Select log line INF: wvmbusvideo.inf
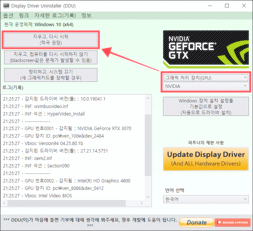The height and width of the screenshot is (231, 253). [x=35, y=107]
